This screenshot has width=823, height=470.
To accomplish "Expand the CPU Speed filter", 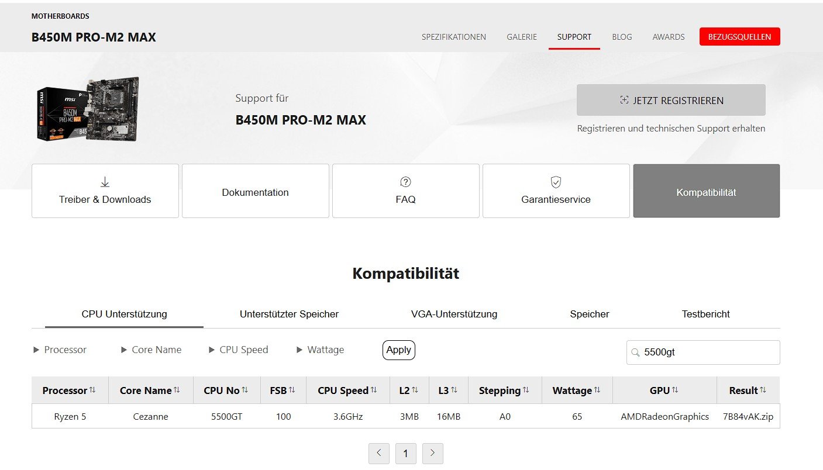I will click(x=238, y=350).
